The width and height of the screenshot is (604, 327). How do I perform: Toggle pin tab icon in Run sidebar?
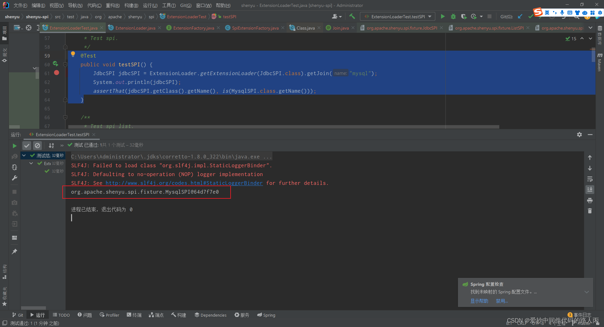pyautogui.click(x=14, y=252)
